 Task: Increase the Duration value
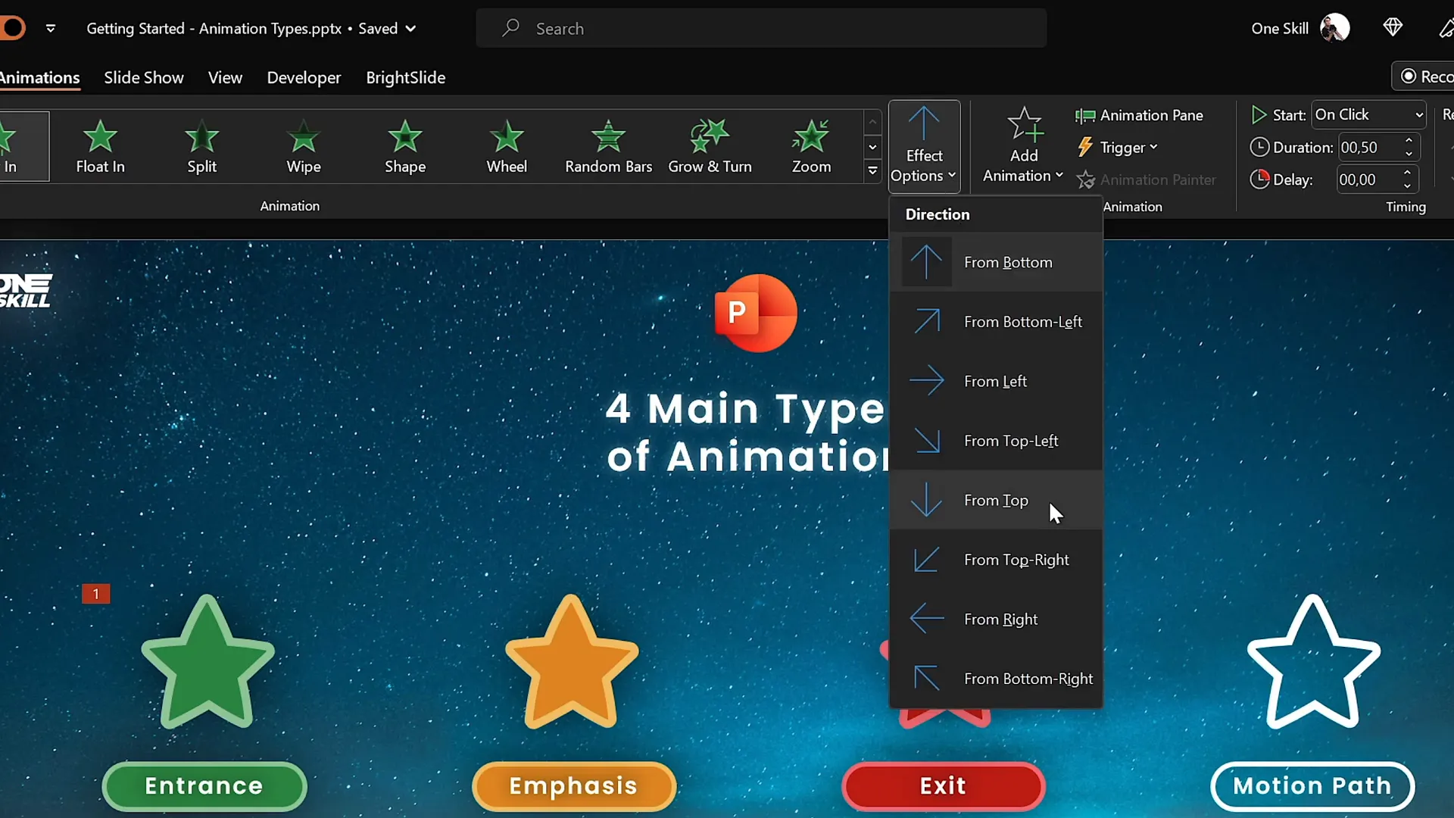1409,142
